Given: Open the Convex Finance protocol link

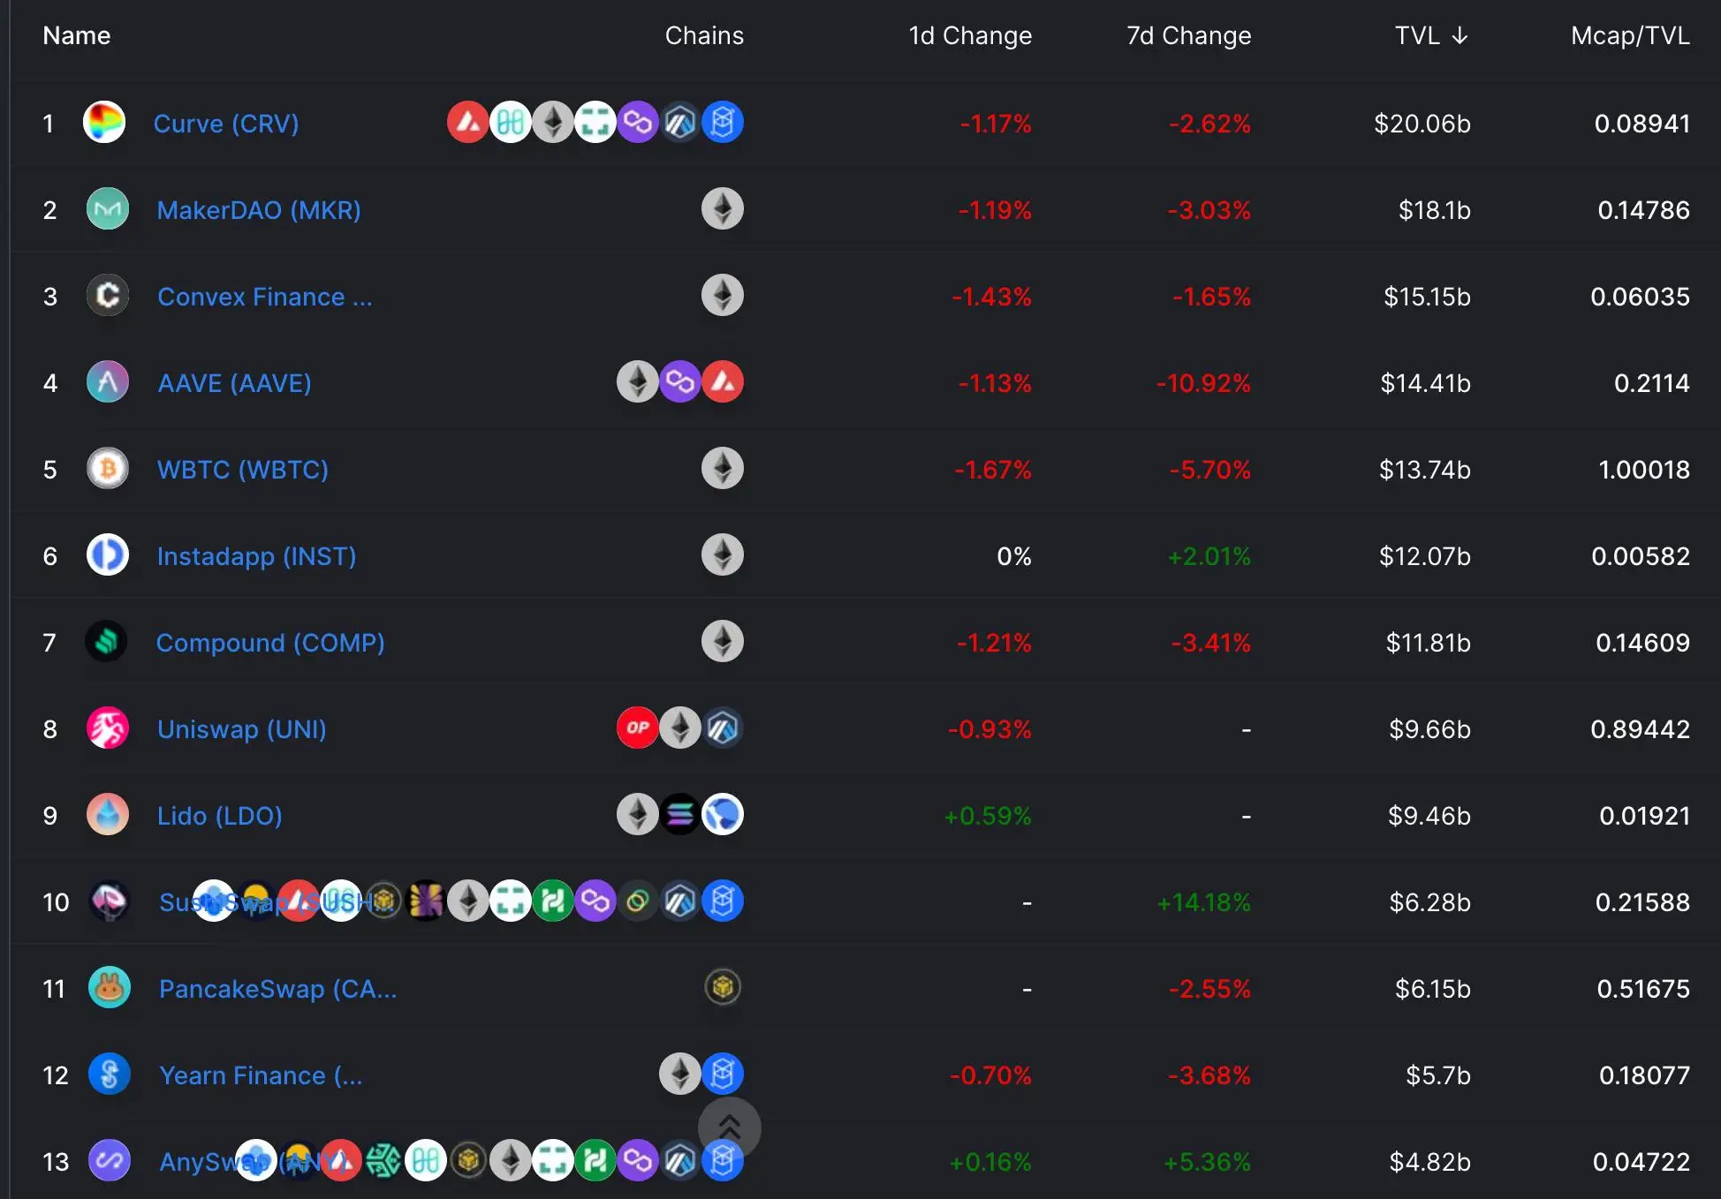Looking at the screenshot, I should [x=264, y=297].
